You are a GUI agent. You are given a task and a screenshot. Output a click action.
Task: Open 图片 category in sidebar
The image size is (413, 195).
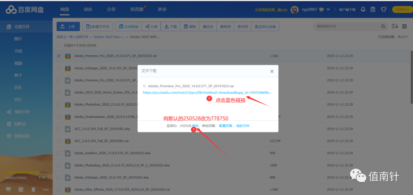pyautogui.click(x=18, y=39)
